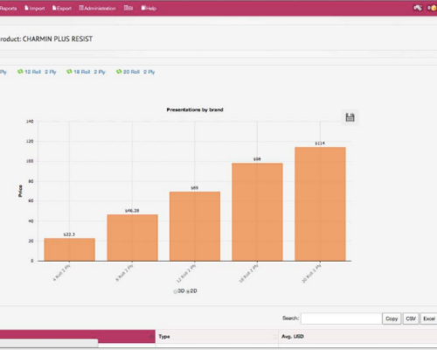
Task: Open the Help menu
Action: 149,8
